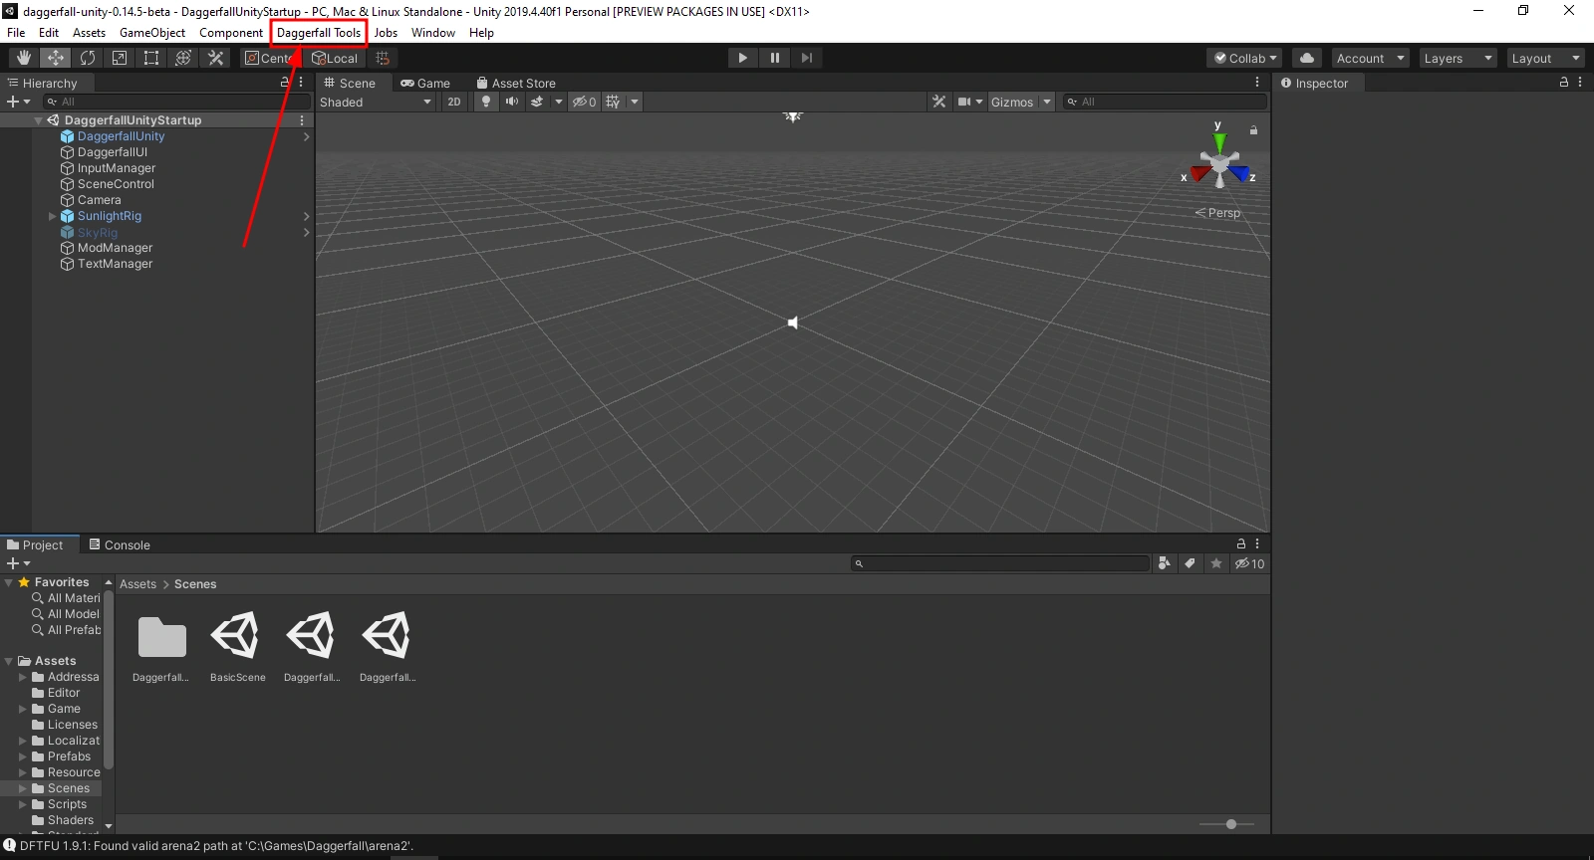Open the Component menu
The image size is (1594, 860).
click(x=231, y=33)
